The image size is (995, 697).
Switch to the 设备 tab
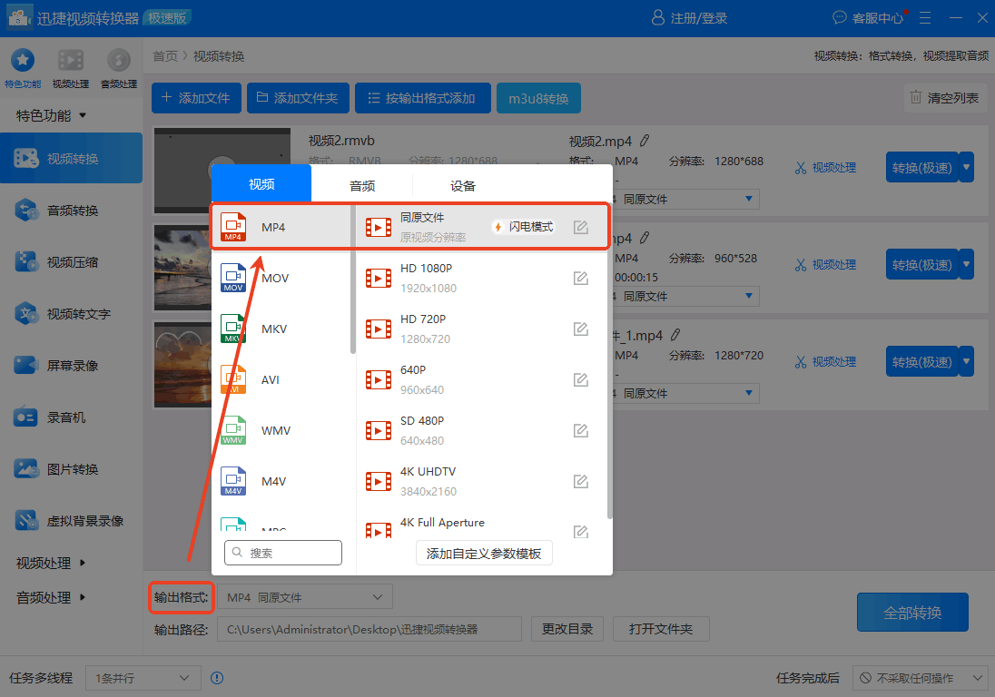(x=462, y=184)
